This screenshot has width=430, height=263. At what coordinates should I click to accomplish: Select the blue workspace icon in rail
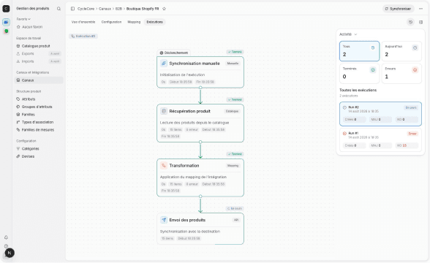coord(6,22)
